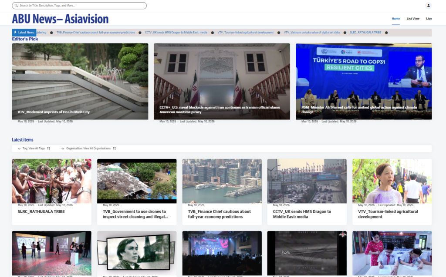
Task: Open Organisation: View All Organisations dropdown
Action: 88,148
